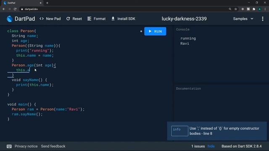The image size is (269, 151).
Task: Click the site lock icon in address bar
Action: tap(22, 9)
